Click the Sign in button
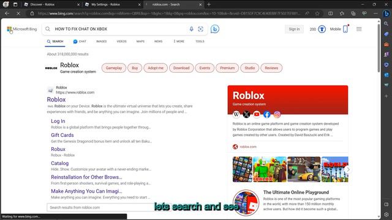Image resolution: width=392 pixels, height=220 pixels. click(x=294, y=29)
